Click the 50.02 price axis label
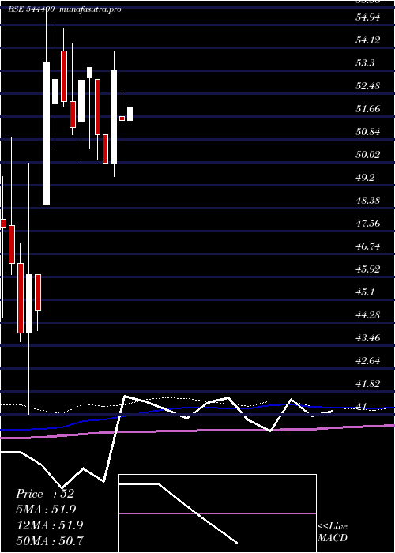Screen dimensions: 395x553 coord(368,154)
